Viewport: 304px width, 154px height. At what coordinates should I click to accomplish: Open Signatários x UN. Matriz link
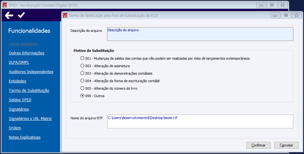(30, 119)
